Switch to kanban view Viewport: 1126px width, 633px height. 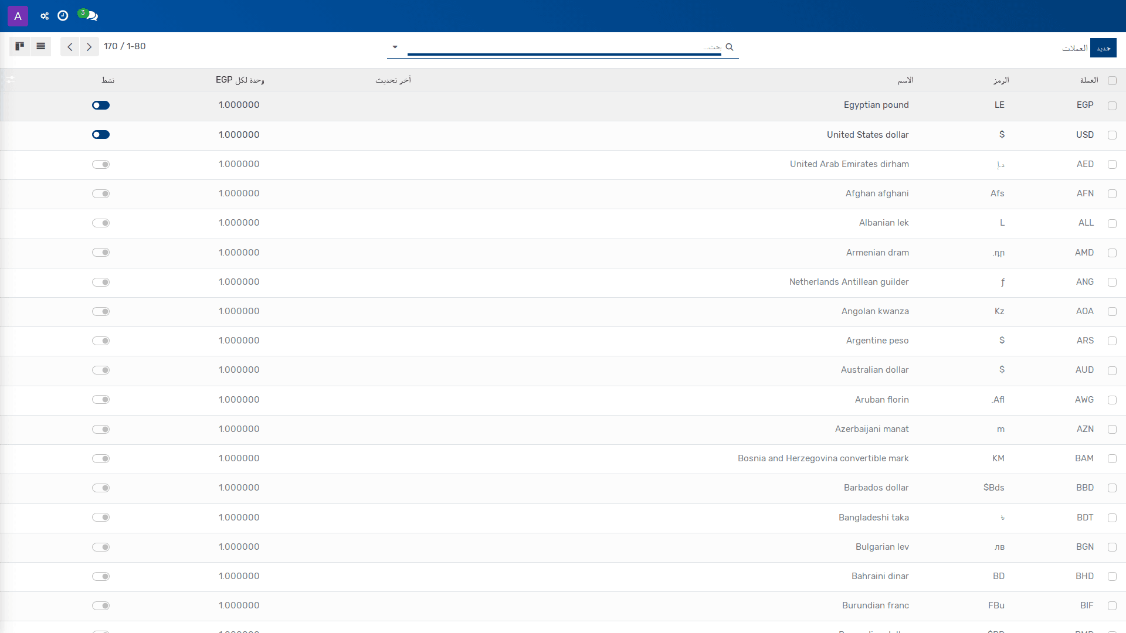(19, 46)
